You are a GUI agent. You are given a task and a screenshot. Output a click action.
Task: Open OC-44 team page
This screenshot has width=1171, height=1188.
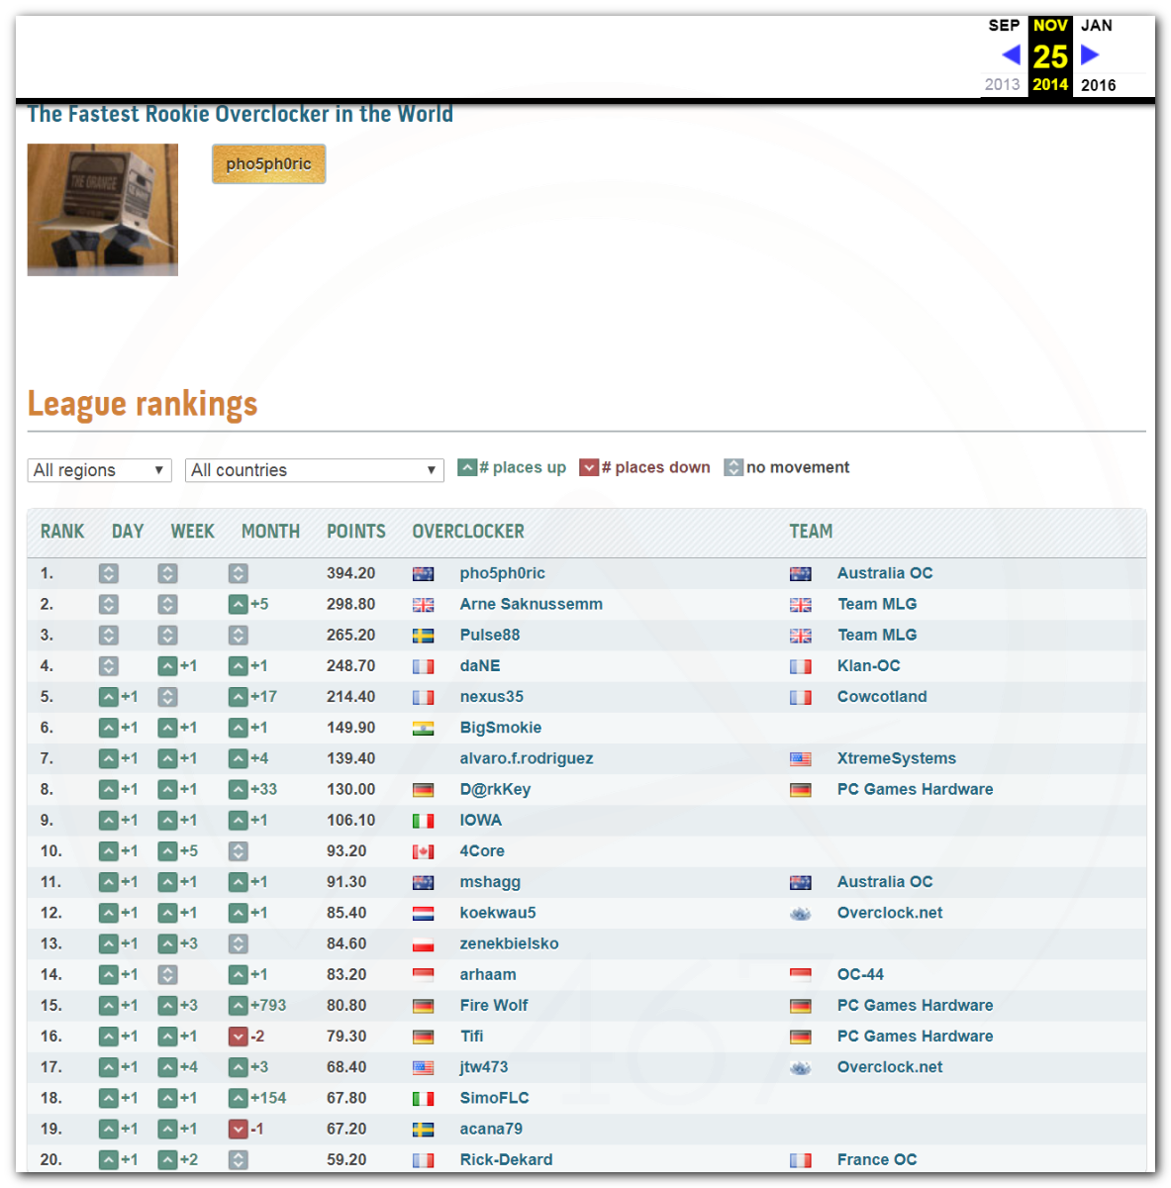coord(860,974)
